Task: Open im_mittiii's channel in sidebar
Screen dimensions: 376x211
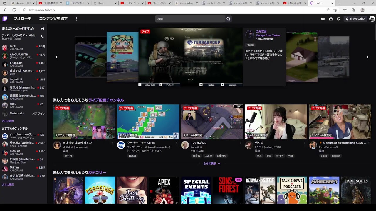Action: coord(23,81)
